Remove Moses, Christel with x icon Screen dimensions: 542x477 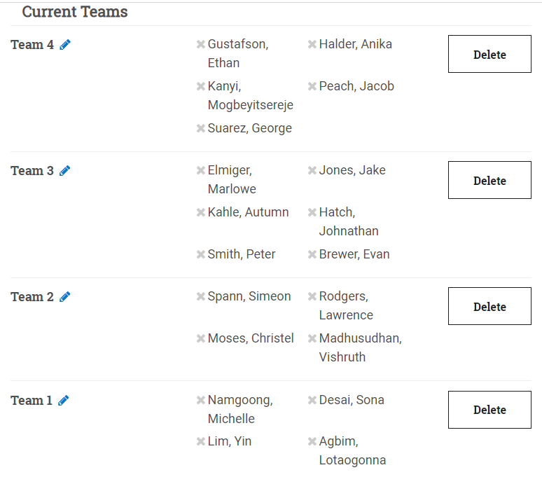pos(201,339)
